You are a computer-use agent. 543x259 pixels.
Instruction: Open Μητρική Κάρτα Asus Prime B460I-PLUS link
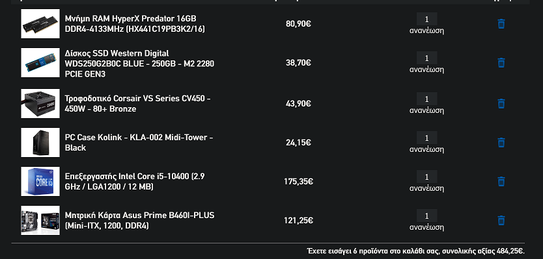(x=139, y=220)
